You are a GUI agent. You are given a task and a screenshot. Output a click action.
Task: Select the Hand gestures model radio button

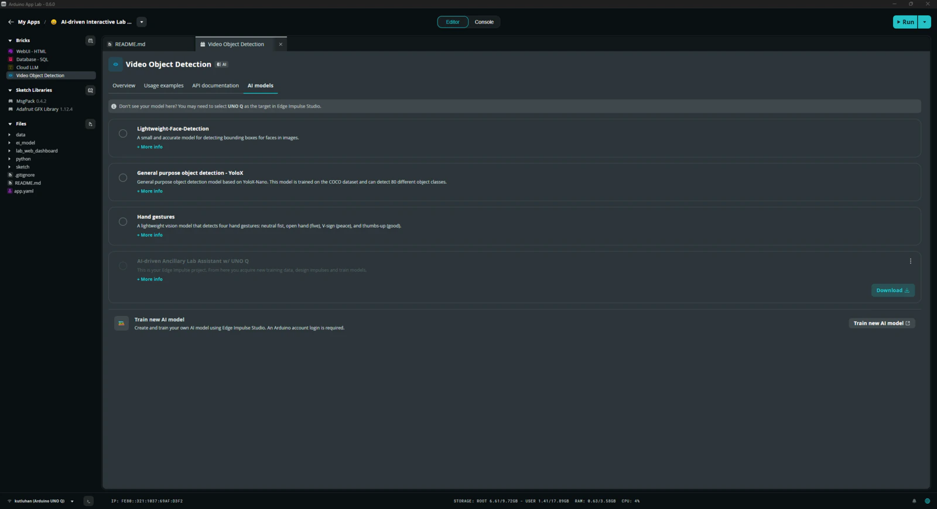click(x=123, y=222)
